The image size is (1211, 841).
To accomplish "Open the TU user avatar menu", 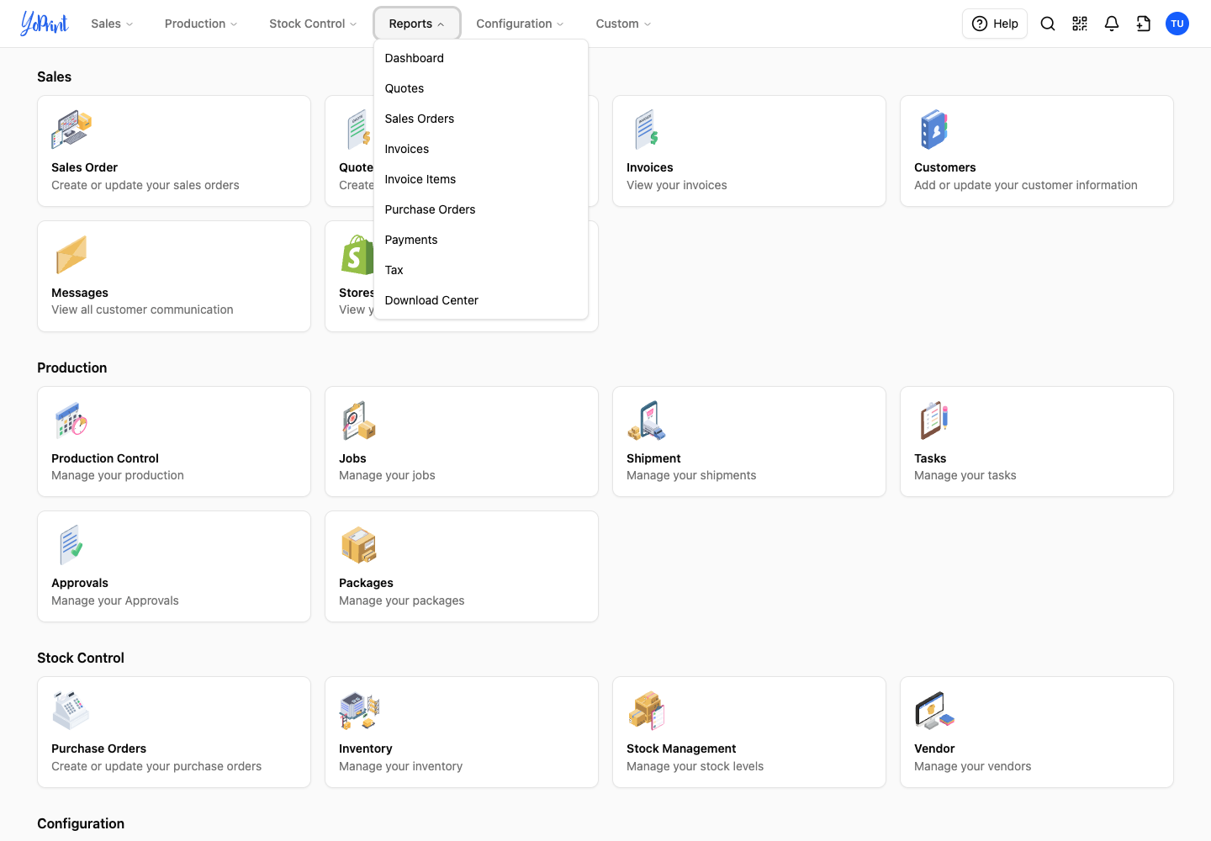I will click(1177, 24).
